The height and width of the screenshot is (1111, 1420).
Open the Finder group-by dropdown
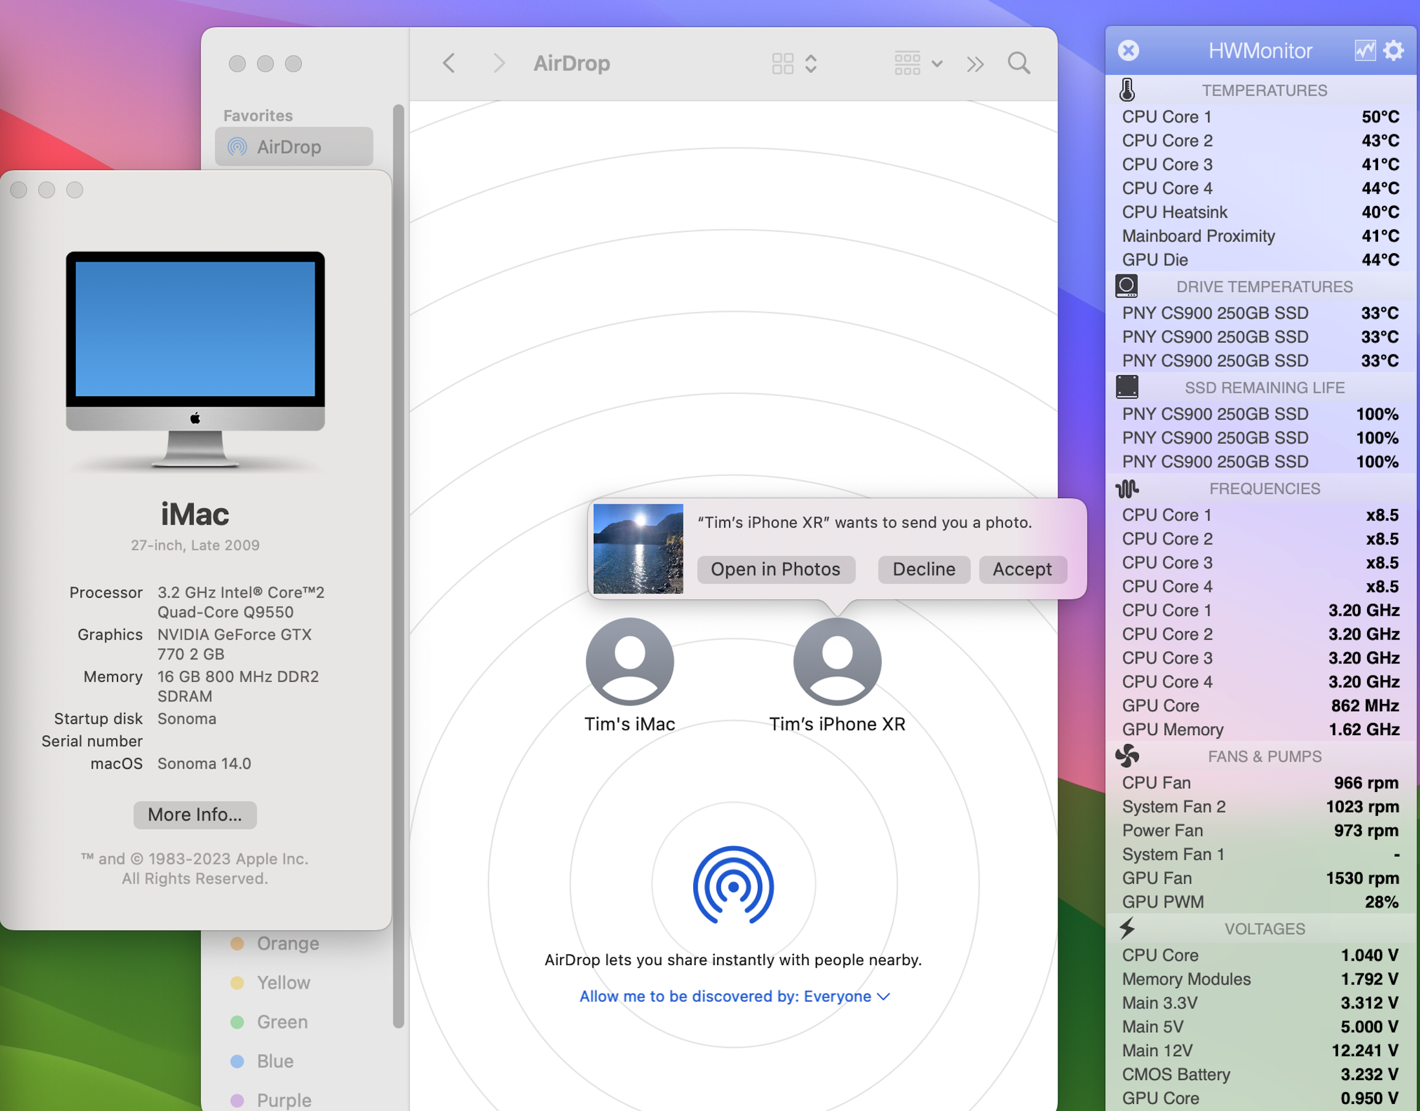tap(919, 63)
